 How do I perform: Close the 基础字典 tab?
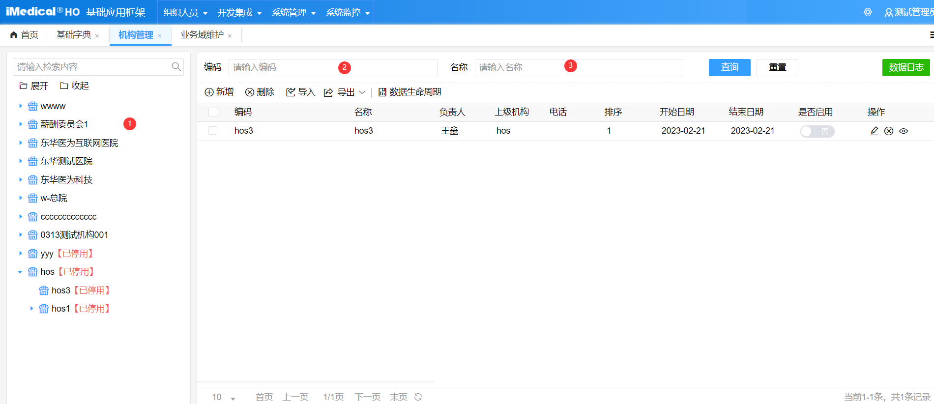[97, 36]
